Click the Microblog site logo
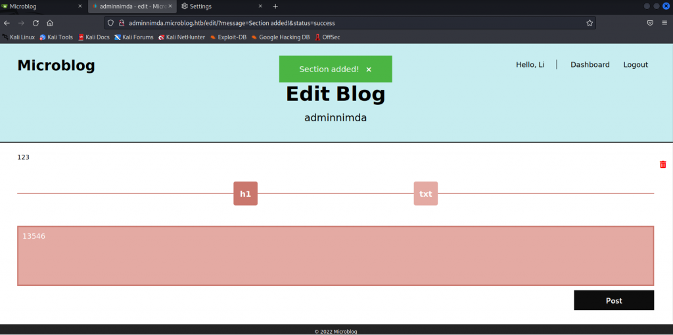 pyautogui.click(x=56, y=66)
